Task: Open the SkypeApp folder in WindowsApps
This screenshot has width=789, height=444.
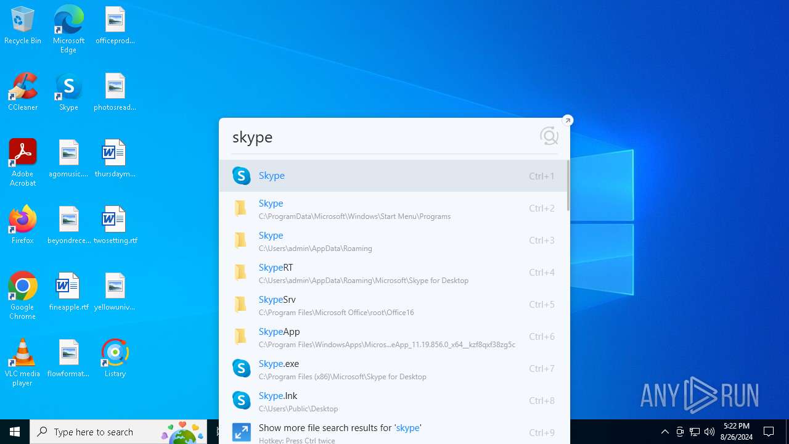Action: pyautogui.click(x=393, y=337)
